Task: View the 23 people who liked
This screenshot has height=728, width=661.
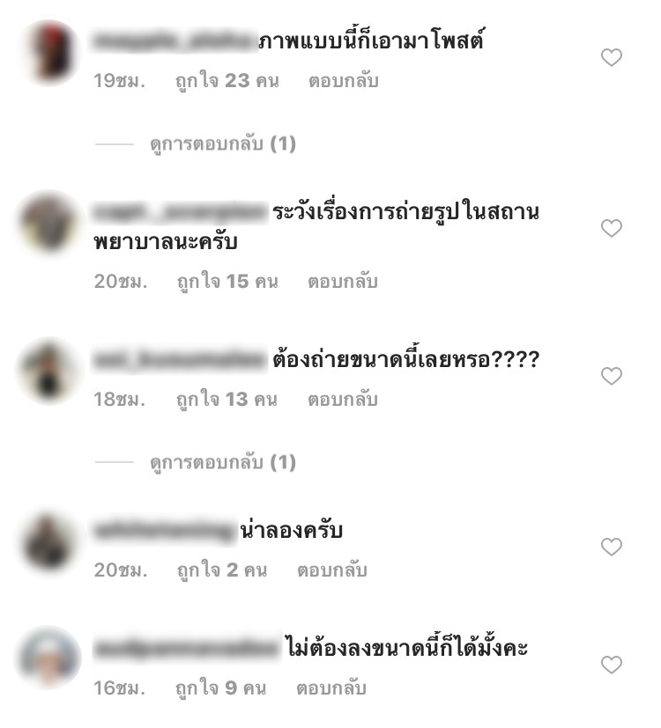Action: tap(227, 81)
